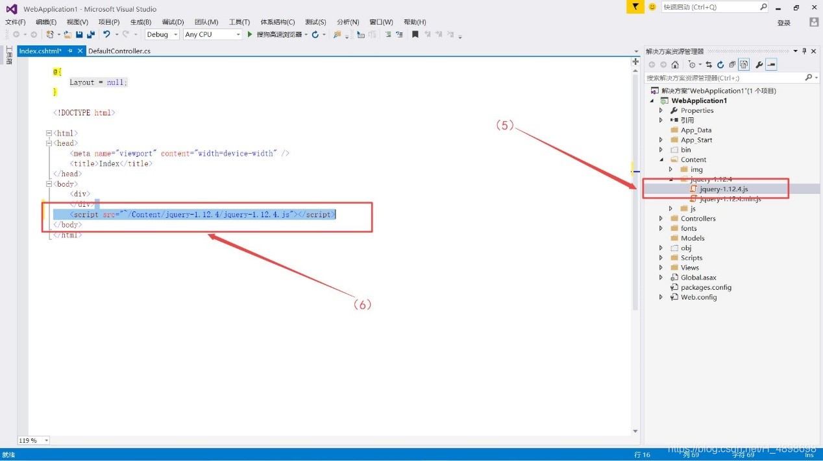Toggle Show All Files in Solution Explorer
823x461 pixels.
[x=744, y=64]
